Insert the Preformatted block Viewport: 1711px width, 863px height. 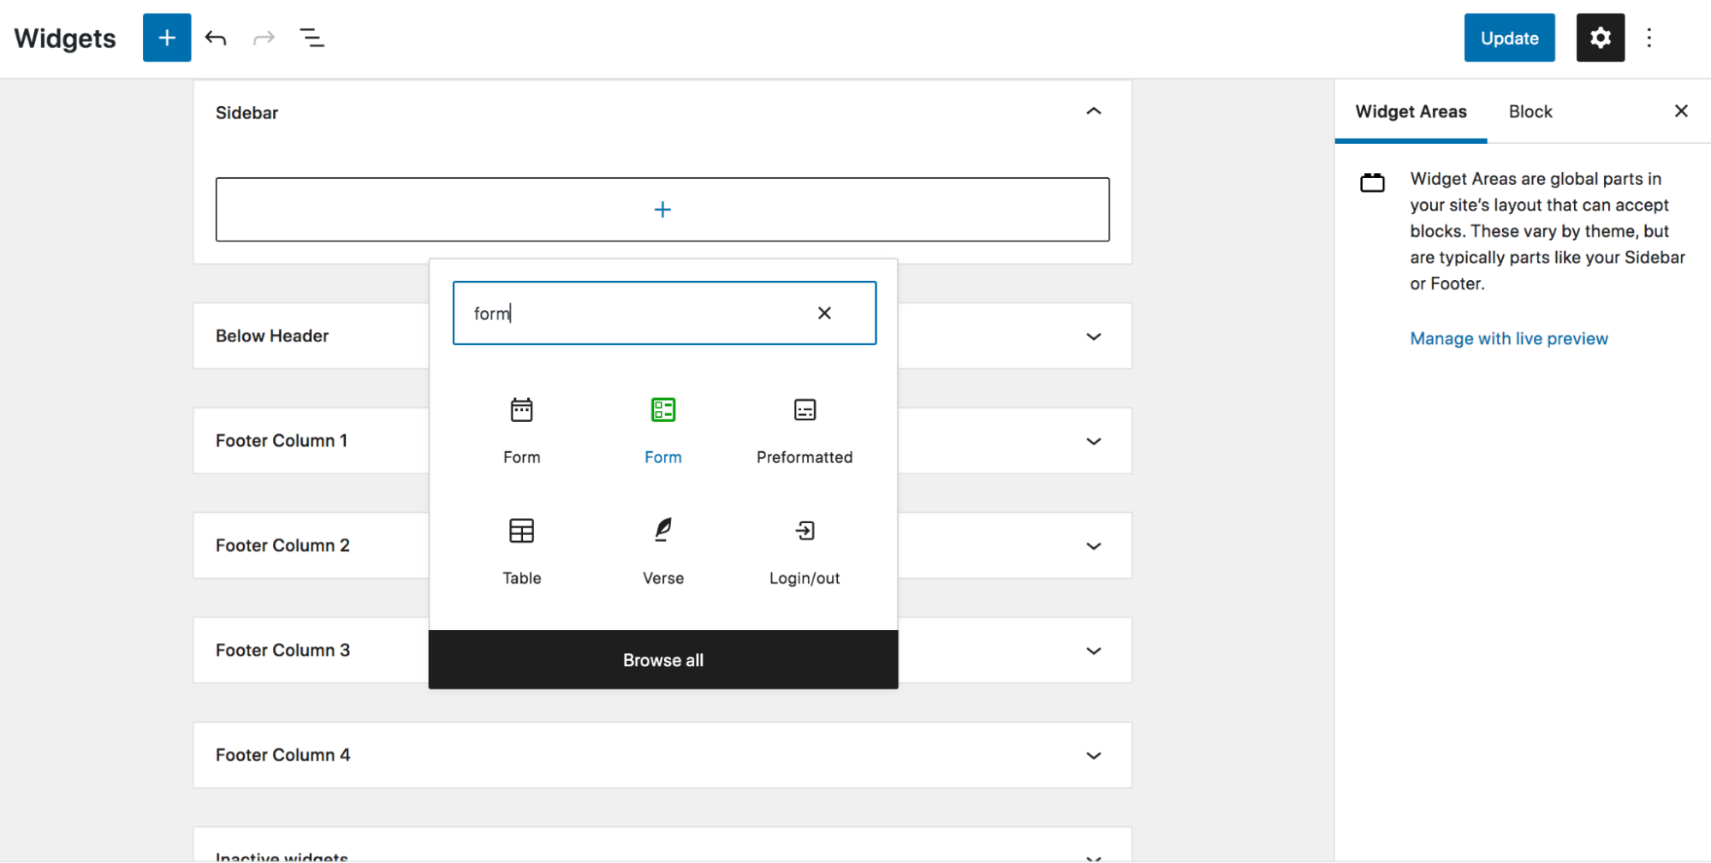(805, 431)
